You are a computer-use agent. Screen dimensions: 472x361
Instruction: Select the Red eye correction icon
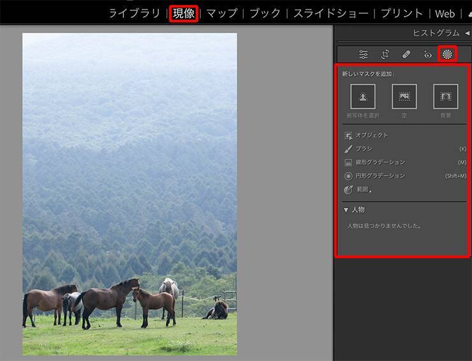tap(427, 54)
